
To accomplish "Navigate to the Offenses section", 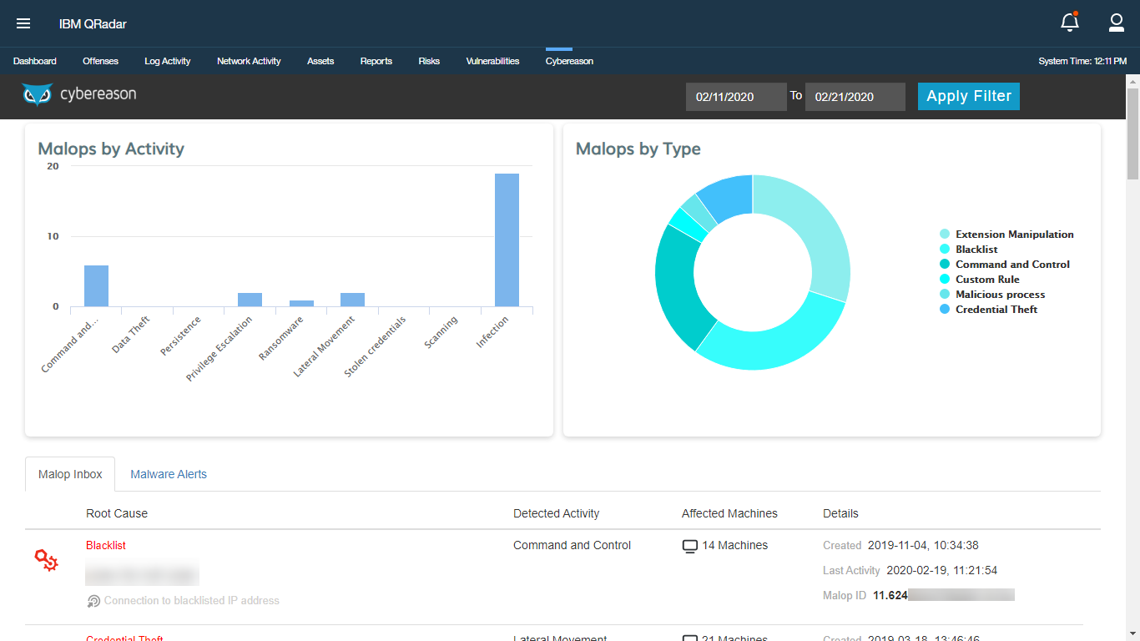I will (x=99, y=60).
